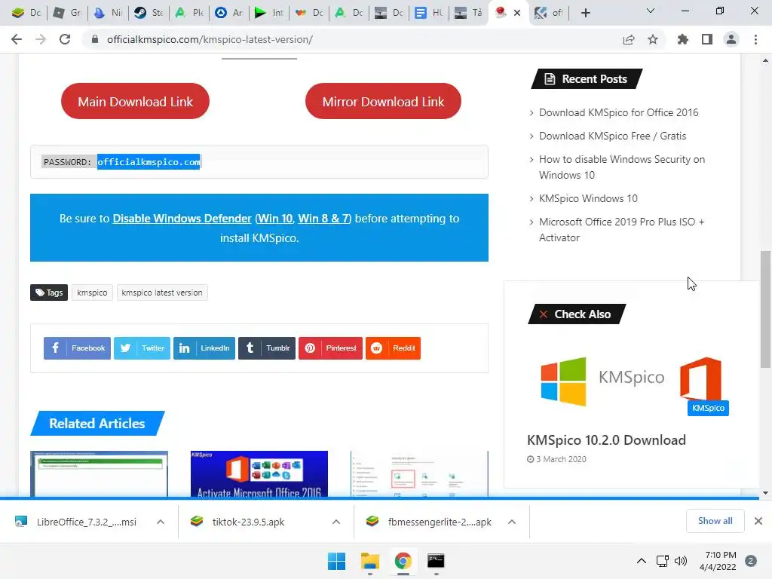Share on Facebook
The height and width of the screenshot is (579, 772).
78,348
